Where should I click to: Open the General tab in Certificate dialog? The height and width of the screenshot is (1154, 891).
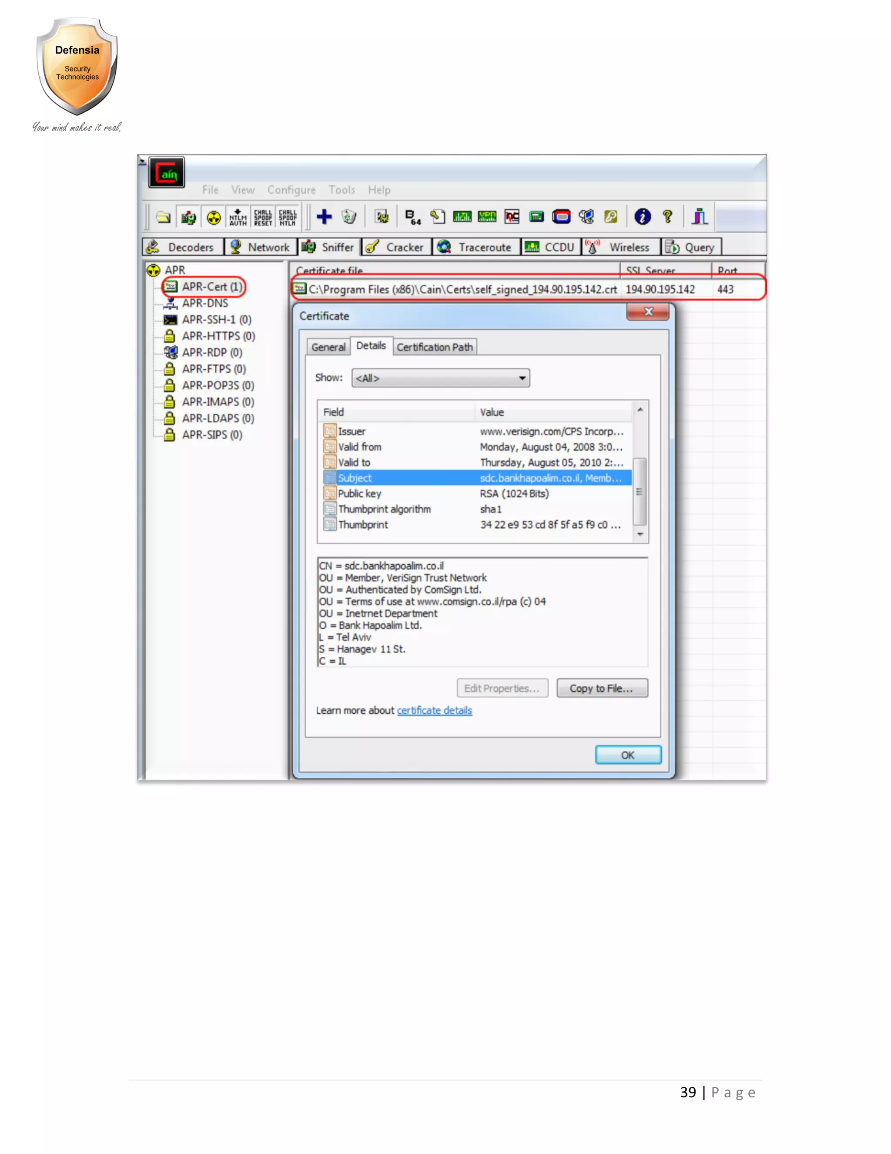tap(328, 347)
